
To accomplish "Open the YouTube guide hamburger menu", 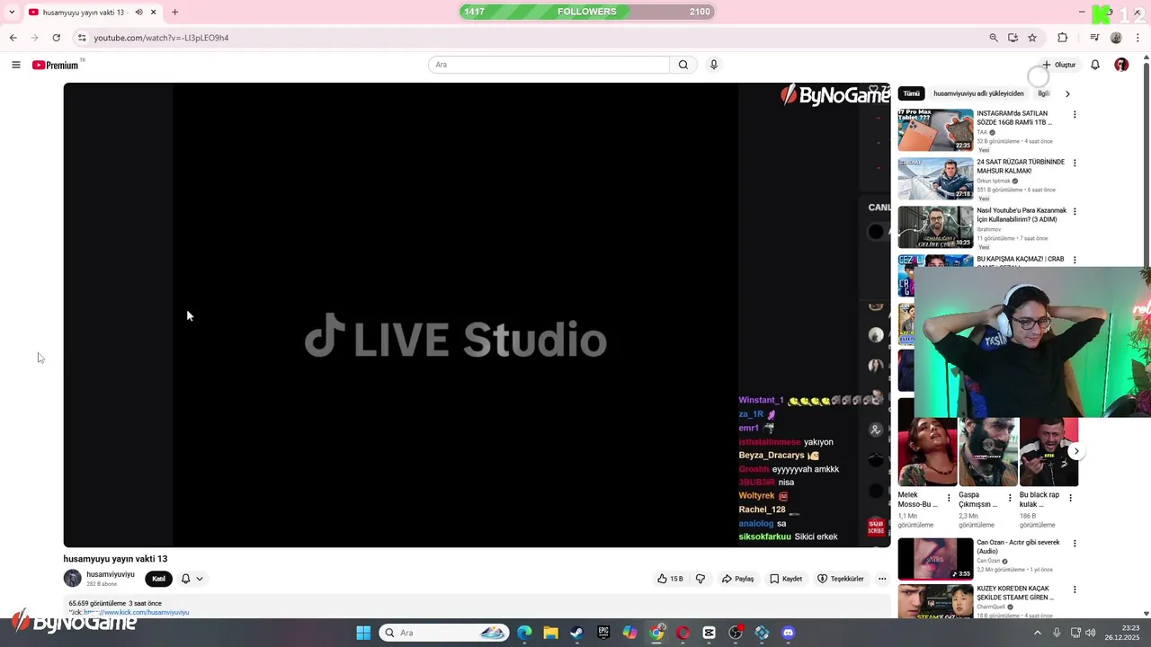I will tap(15, 65).
